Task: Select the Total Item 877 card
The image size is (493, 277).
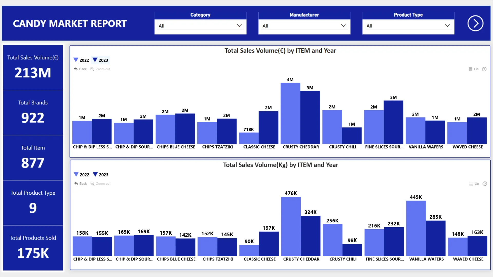Action: (33, 158)
